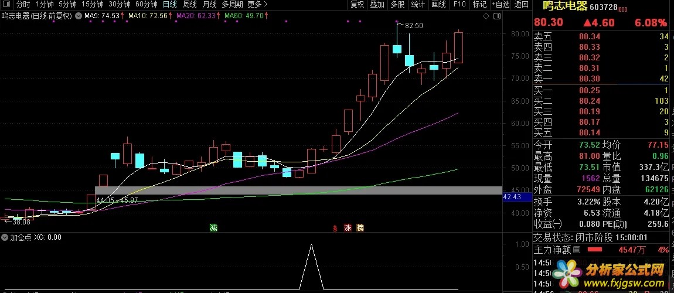Select the 30分钟 period
The width and height of the screenshot is (674, 293).
click(119, 5)
